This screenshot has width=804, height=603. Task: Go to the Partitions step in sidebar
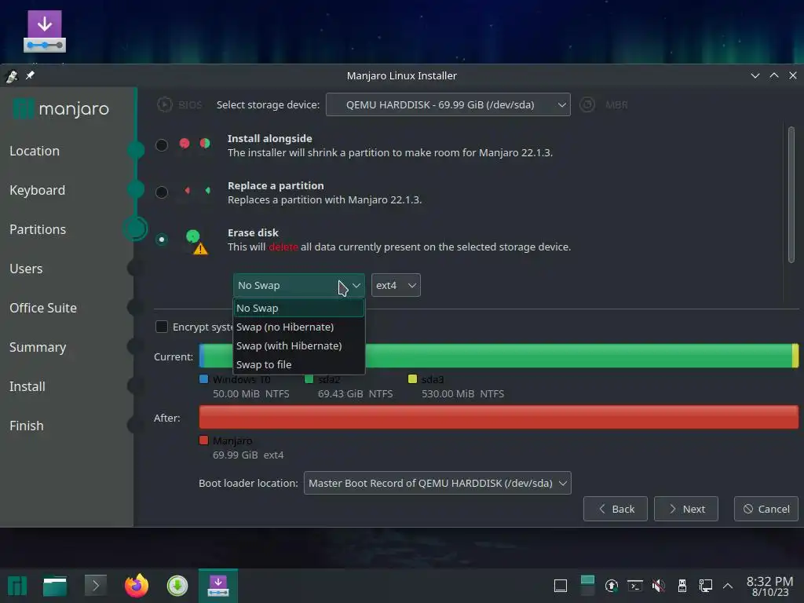pyautogui.click(x=38, y=229)
